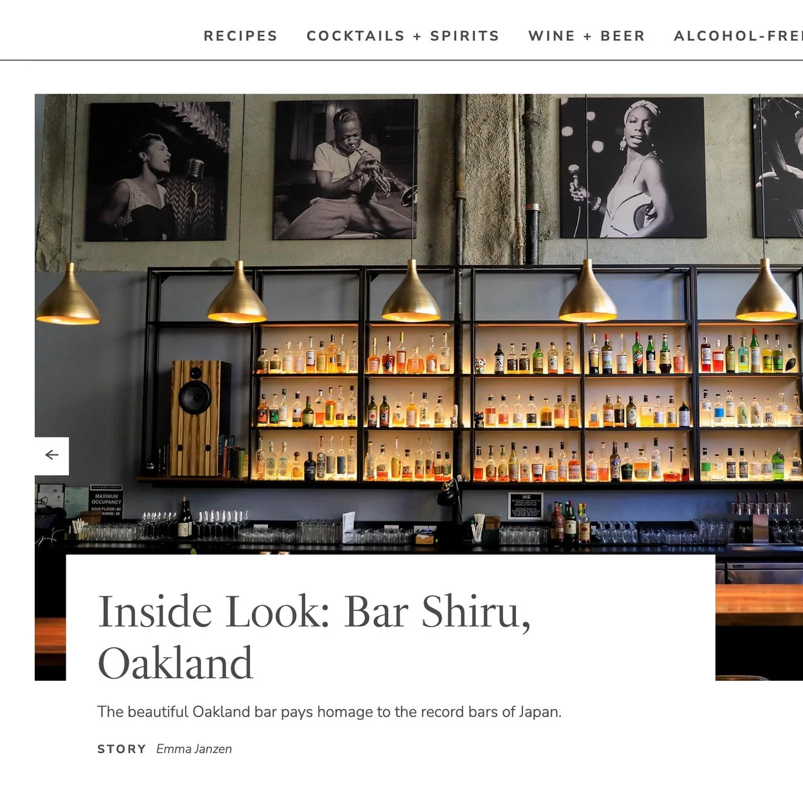The image size is (803, 803).
Task: Click the article subtitle about record bars
Action: coord(329,712)
